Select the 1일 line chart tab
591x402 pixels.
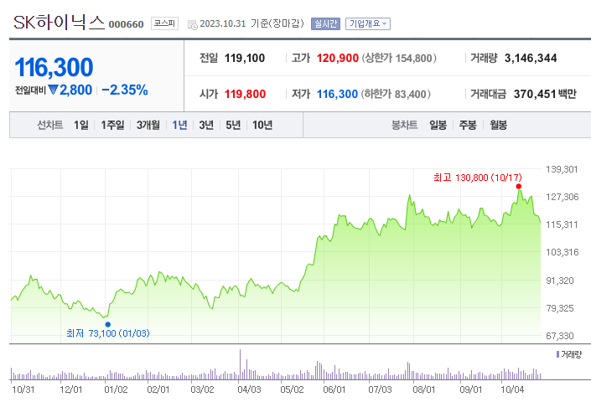pyautogui.click(x=81, y=125)
